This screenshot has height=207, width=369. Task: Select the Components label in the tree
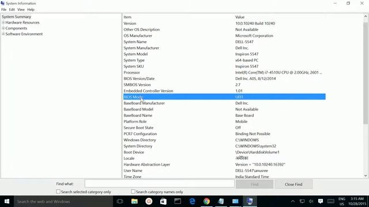16,28
